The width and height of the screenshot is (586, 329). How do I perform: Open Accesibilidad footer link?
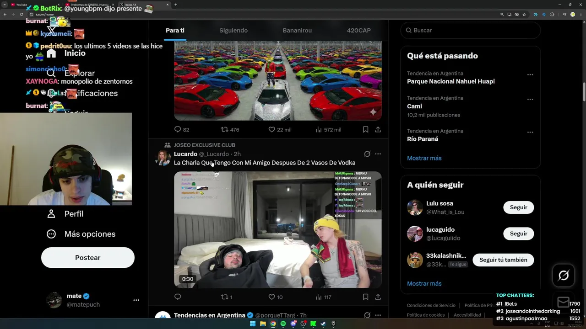pos(467,315)
